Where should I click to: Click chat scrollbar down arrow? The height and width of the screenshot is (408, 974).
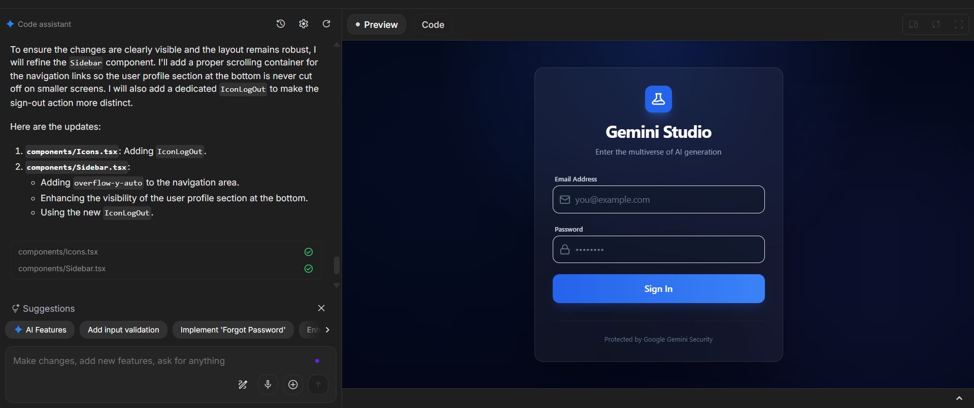tap(337, 285)
